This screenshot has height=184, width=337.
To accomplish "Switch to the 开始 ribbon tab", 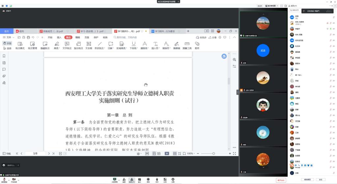I will (50, 37).
